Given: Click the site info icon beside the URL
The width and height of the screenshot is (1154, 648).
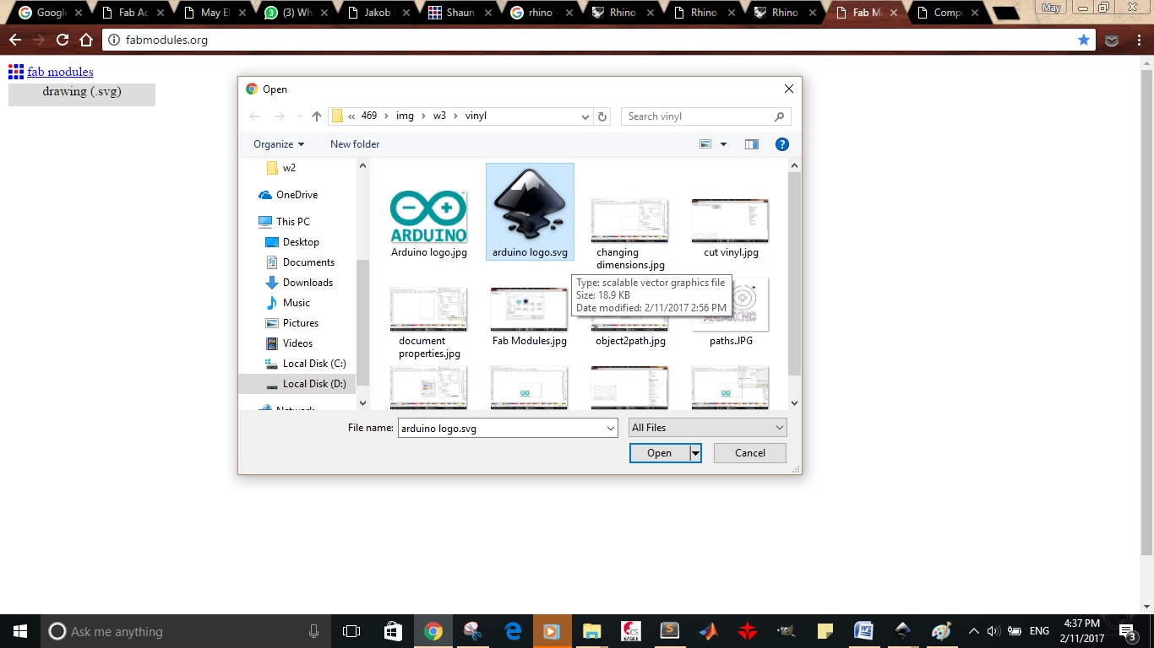Looking at the screenshot, I should pos(114,40).
